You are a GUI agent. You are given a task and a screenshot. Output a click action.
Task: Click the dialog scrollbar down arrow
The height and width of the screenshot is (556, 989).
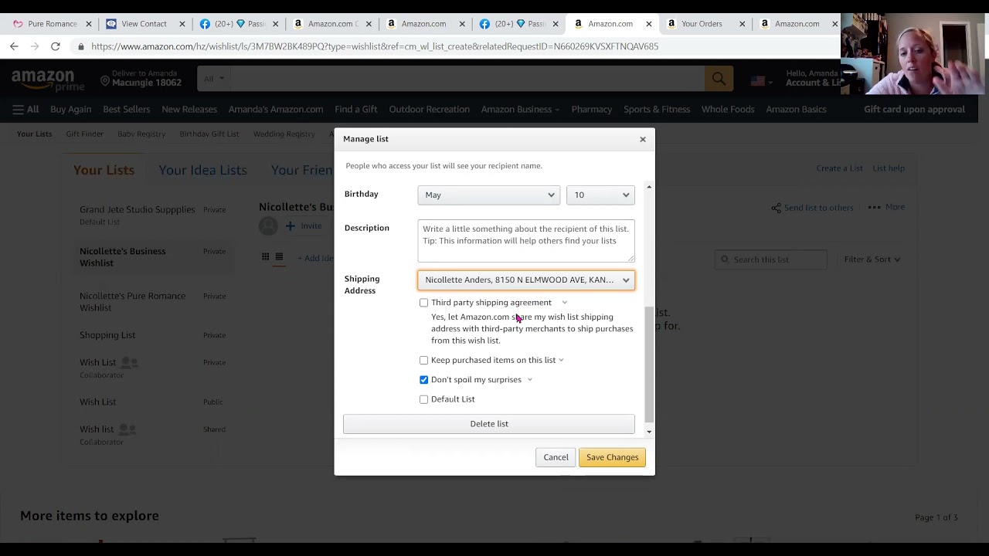pos(649,432)
